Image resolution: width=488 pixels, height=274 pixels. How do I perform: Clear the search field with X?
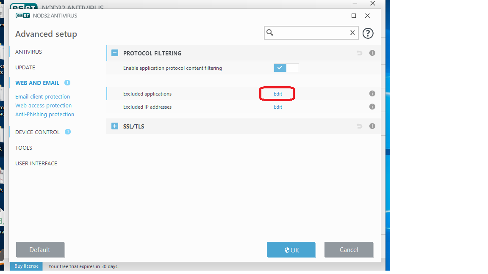pyautogui.click(x=352, y=33)
